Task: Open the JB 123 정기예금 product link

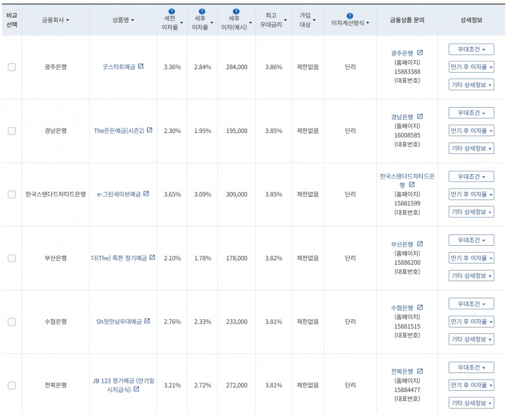Action: 124,385
